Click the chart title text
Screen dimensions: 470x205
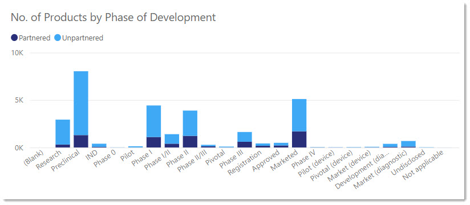click(x=113, y=17)
